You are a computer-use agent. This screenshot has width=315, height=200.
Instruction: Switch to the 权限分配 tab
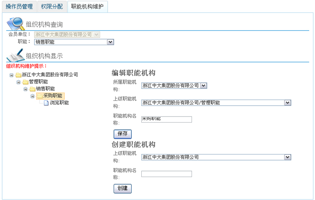pyautogui.click(x=52, y=7)
